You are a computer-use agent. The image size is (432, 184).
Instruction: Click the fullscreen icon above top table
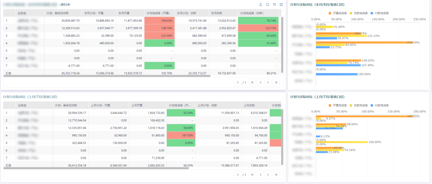point(281,4)
